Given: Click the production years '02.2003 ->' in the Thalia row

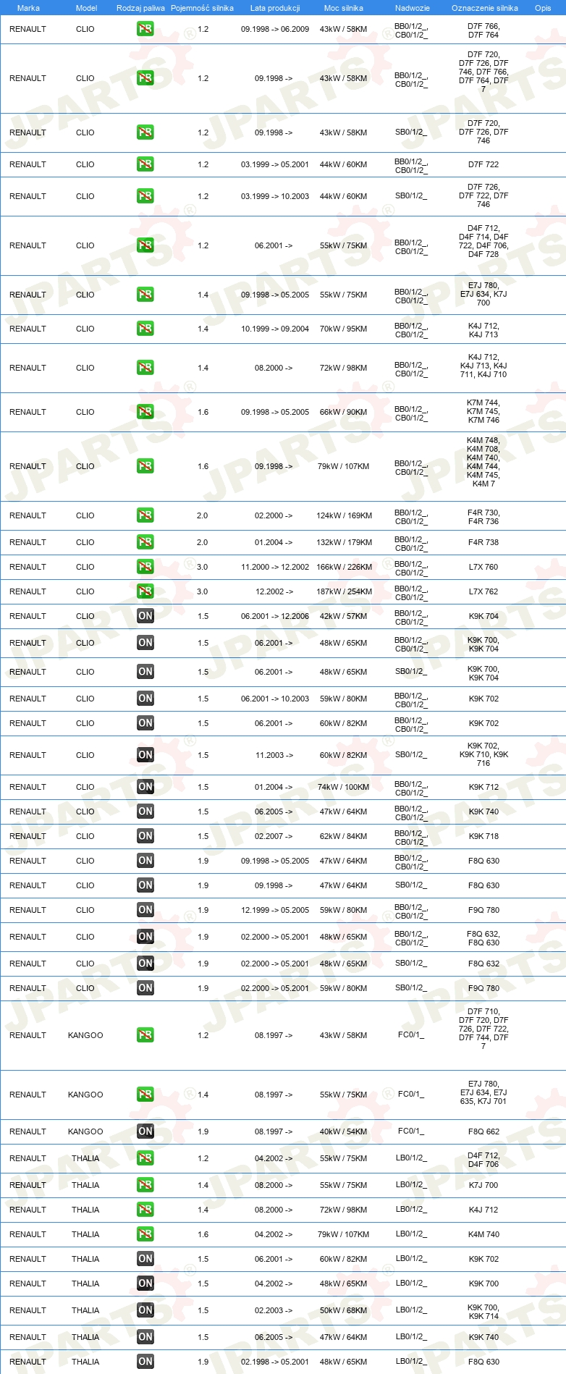Looking at the screenshot, I should tap(274, 1310).
